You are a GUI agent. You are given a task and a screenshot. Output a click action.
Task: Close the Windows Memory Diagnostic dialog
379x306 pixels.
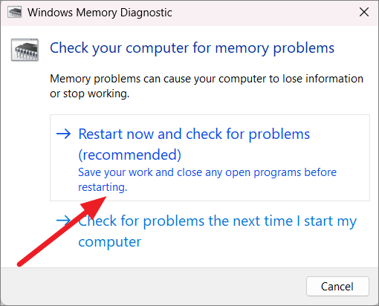click(x=364, y=12)
